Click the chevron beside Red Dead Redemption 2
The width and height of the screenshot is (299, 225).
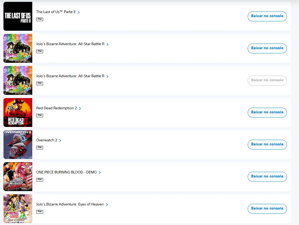coord(80,108)
